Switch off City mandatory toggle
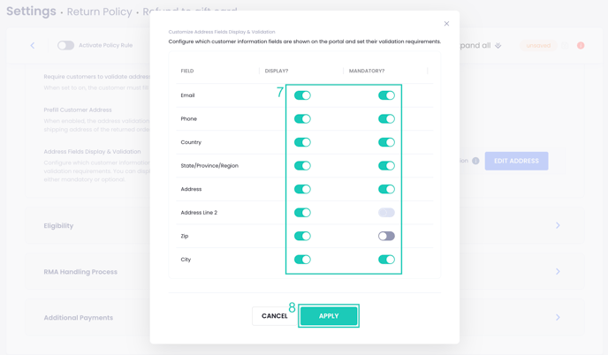Viewport: 608px width, 355px height. tap(386, 260)
